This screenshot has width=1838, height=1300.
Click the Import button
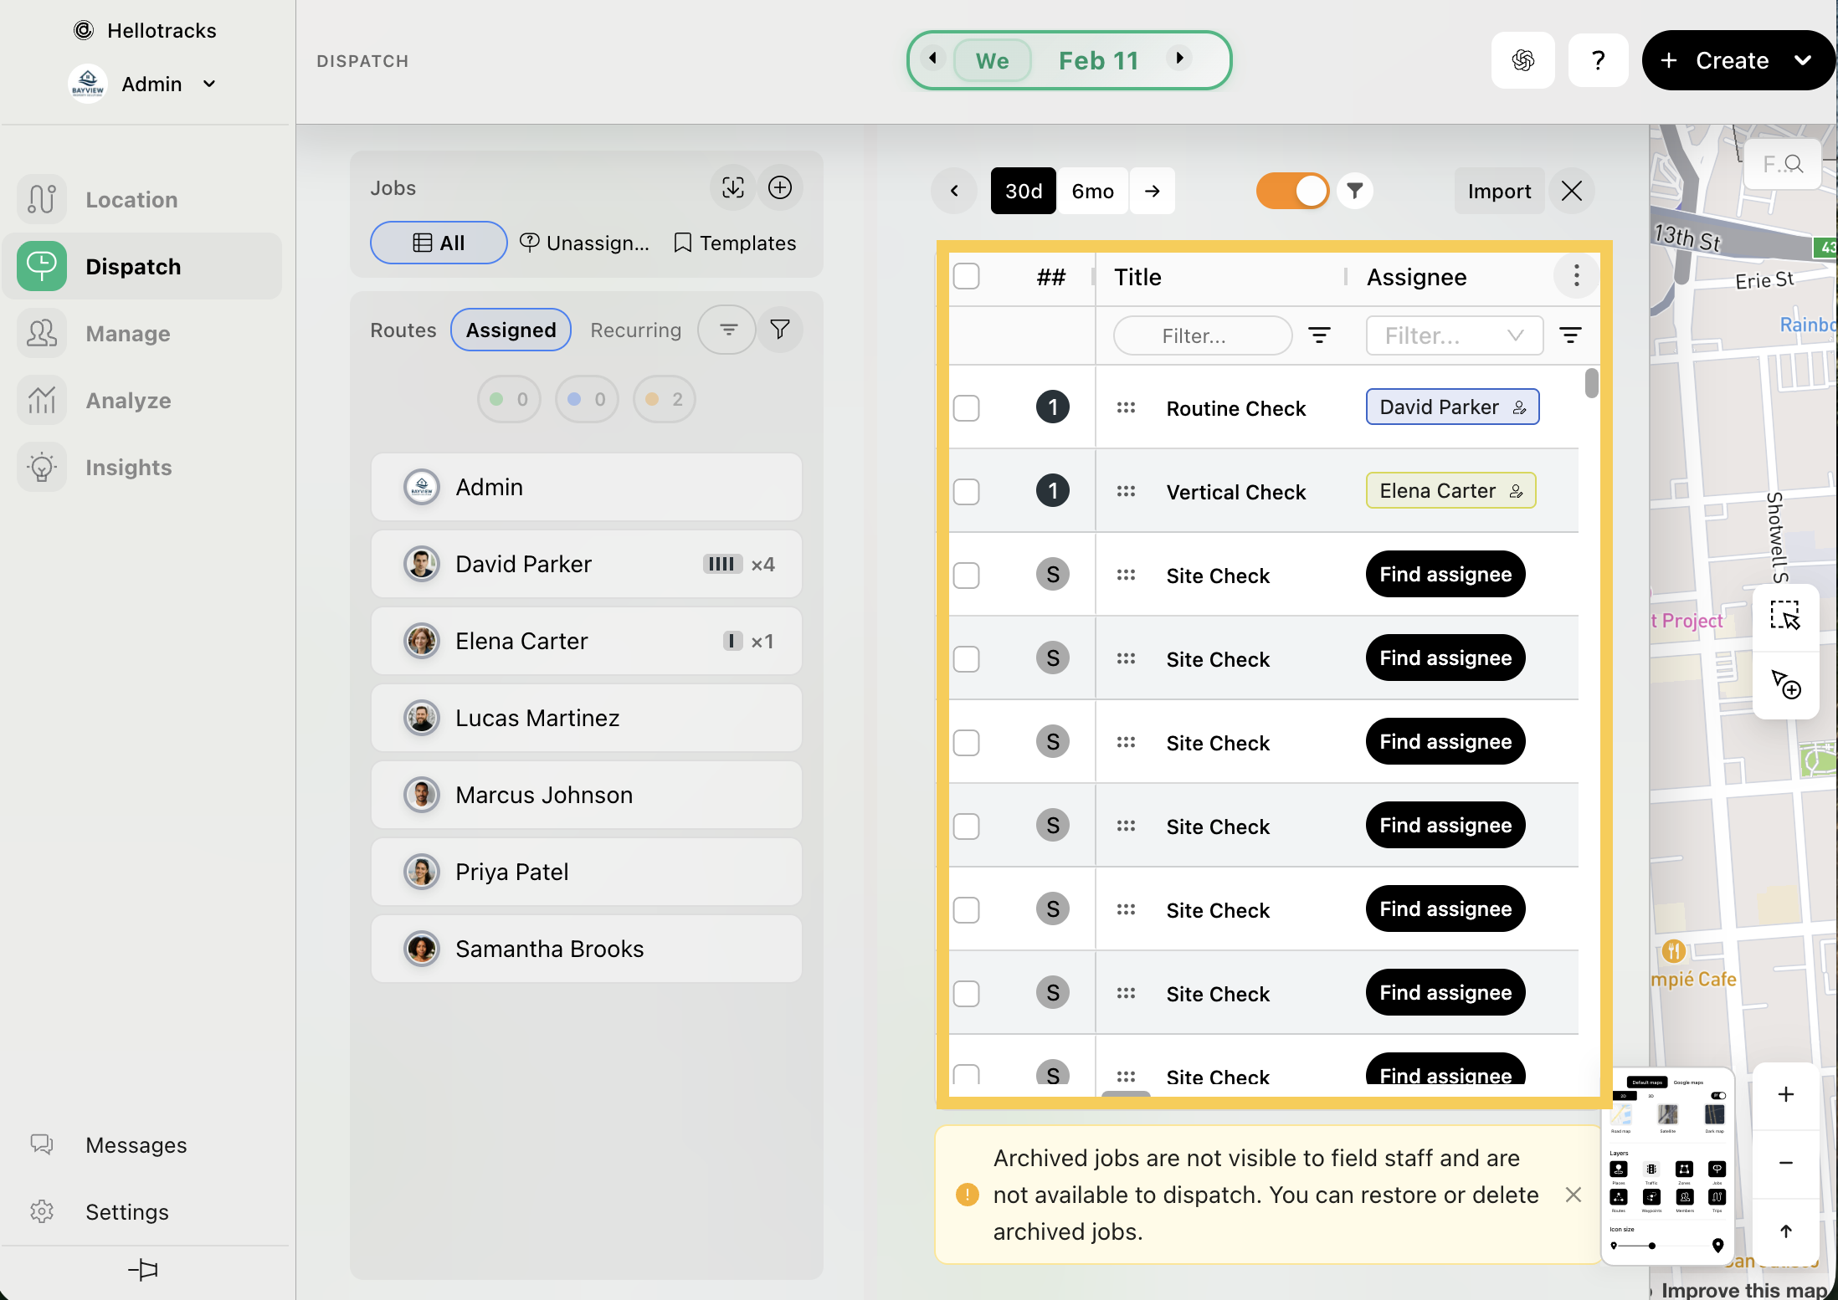[x=1498, y=191]
